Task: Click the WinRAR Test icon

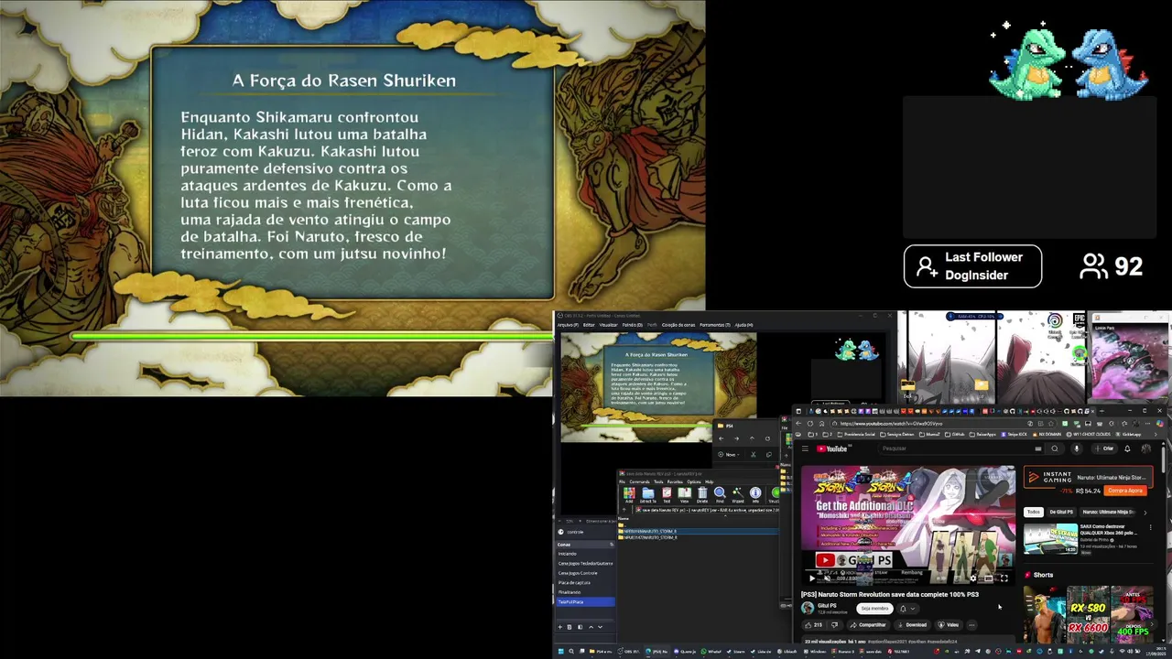Action: [x=667, y=494]
